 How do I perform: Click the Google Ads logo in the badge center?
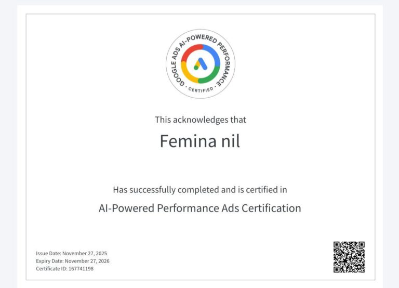pos(201,64)
